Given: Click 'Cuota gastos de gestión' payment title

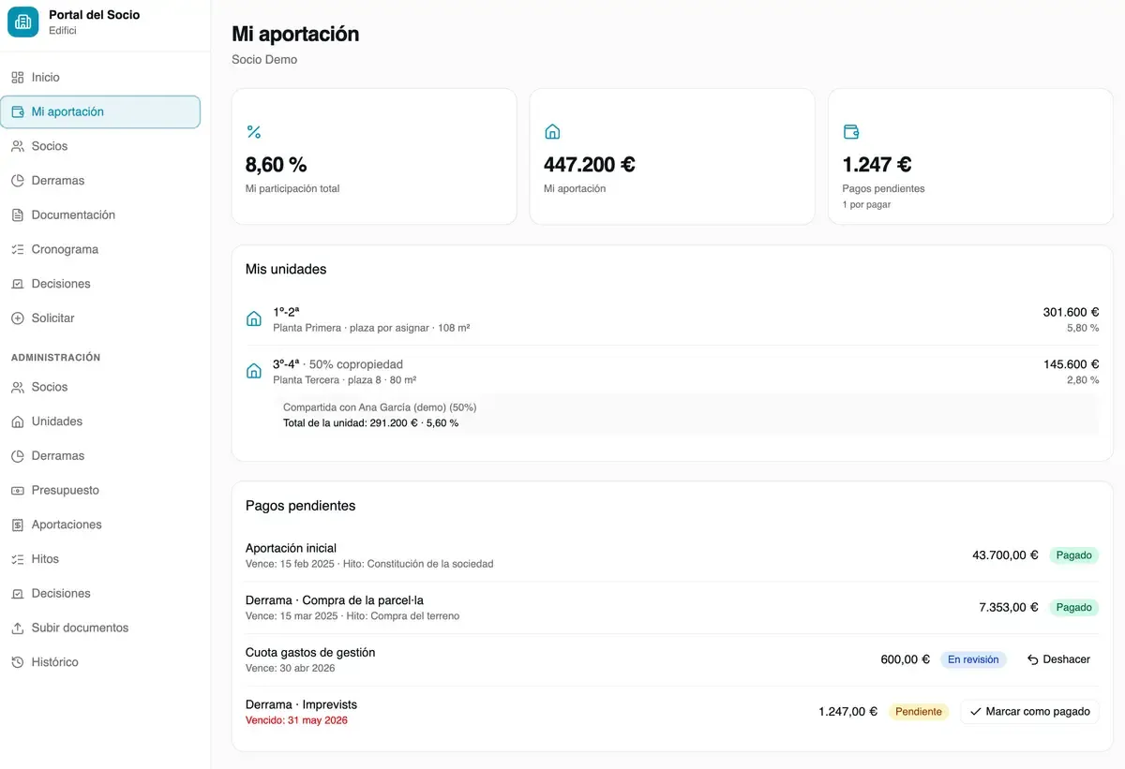Looking at the screenshot, I should 310,653.
